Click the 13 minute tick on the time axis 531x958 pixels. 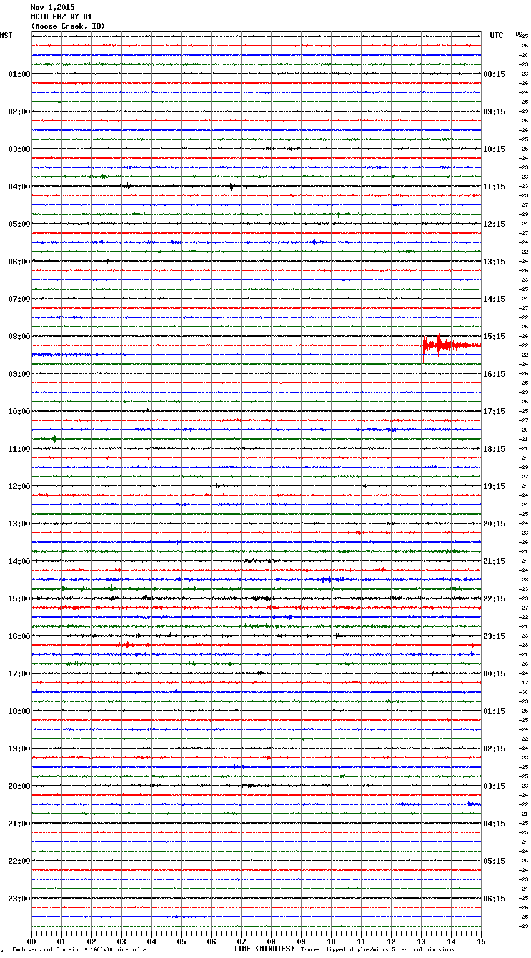pyautogui.click(x=421, y=941)
